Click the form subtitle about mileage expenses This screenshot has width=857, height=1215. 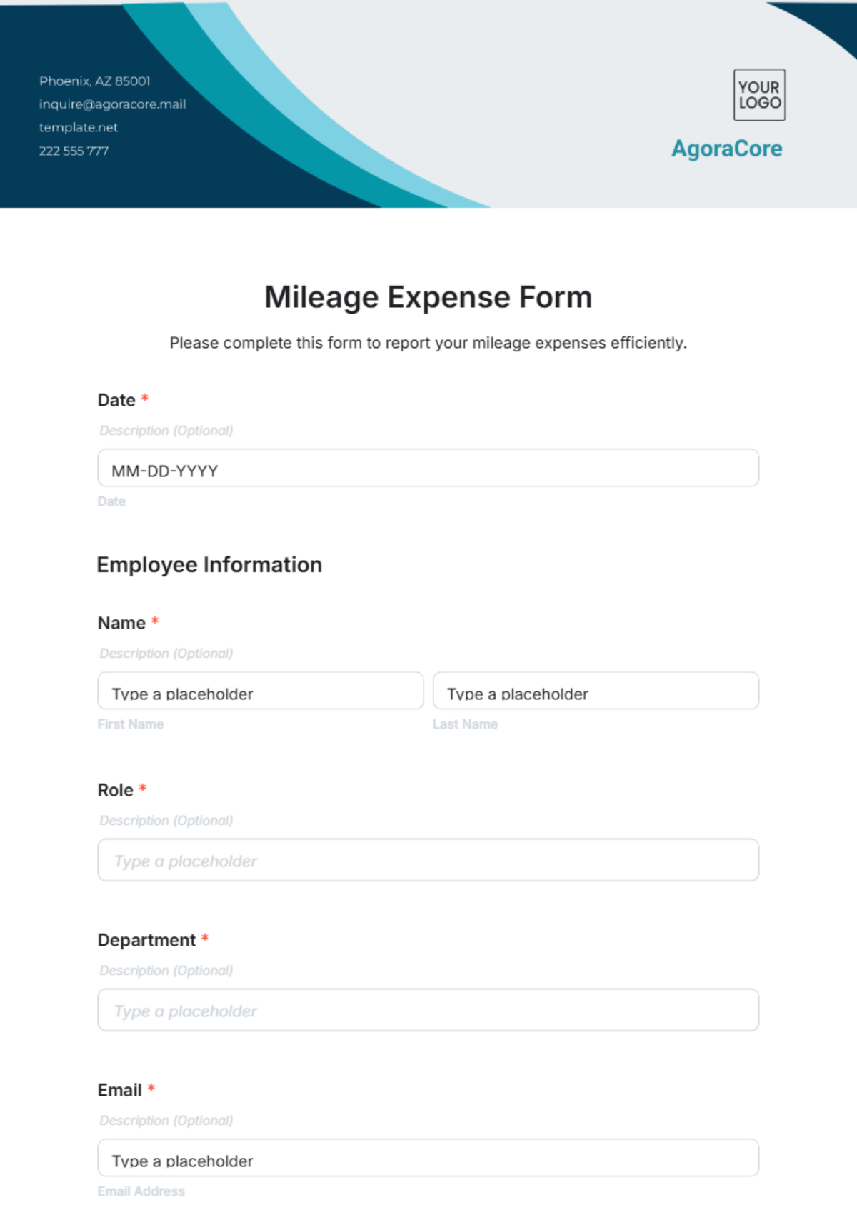click(x=428, y=343)
